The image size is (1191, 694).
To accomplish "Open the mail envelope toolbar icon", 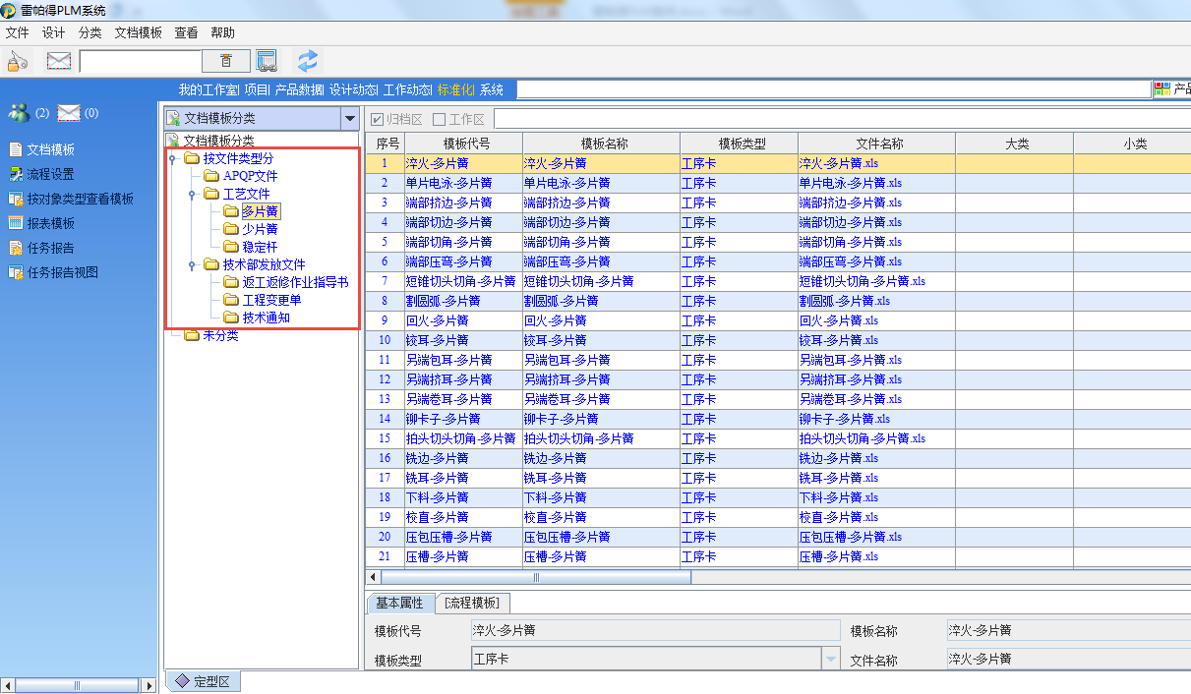I will pos(59,61).
